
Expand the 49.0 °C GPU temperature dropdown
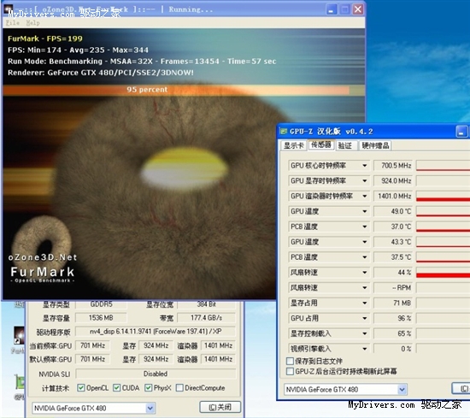click(x=365, y=211)
